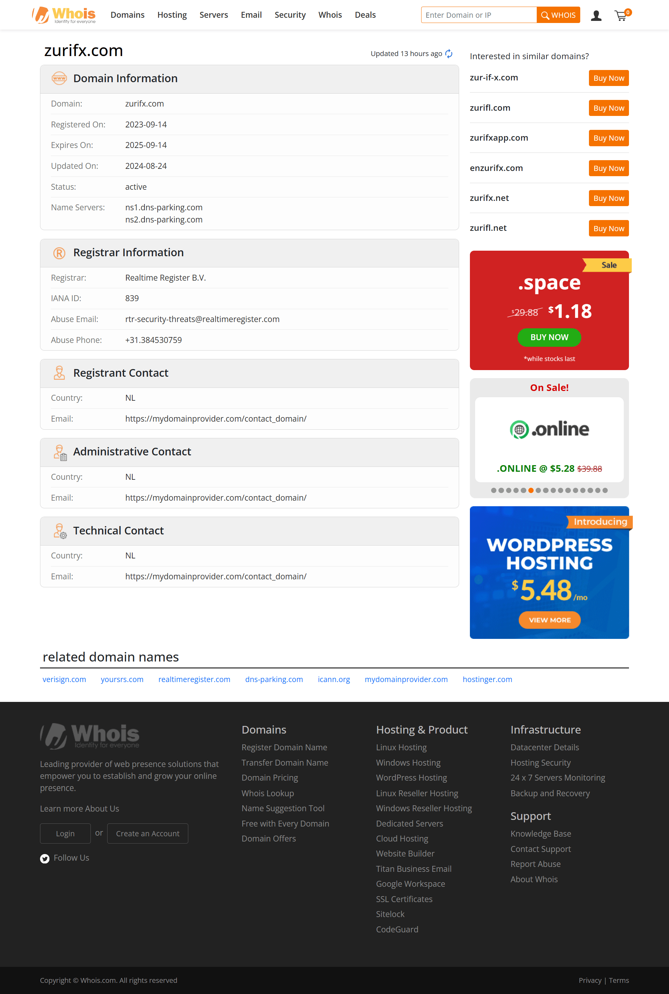Open the Security menu

click(x=290, y=15)
